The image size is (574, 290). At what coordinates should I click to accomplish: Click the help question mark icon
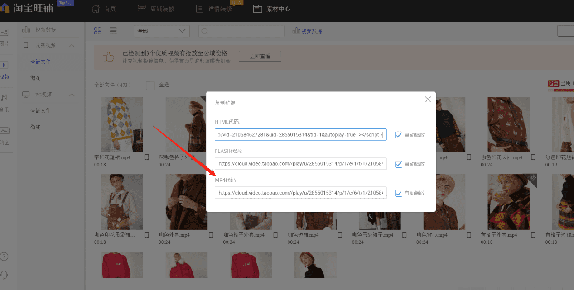pos(4,257)
